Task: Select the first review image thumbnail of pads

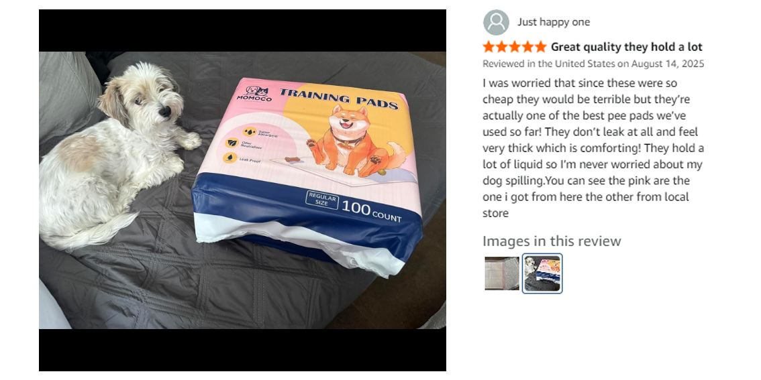Action: [502, 273]
